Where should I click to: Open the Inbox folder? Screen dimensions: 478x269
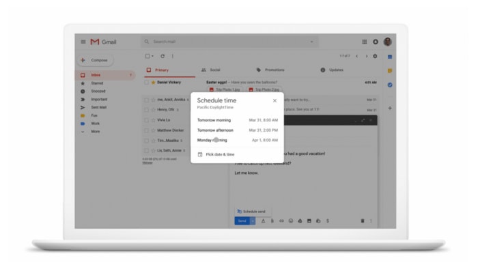(105, 75)
